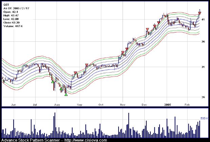Click the 'As Of: 2005 / 2 / 17' date
The width and height of the screenshot is (210, 142).
click(16, 8)
